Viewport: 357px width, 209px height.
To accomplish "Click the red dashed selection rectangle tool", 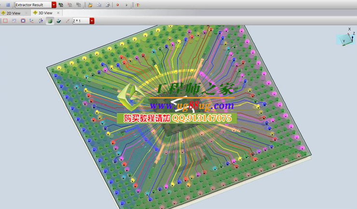I will pos(5,21).
